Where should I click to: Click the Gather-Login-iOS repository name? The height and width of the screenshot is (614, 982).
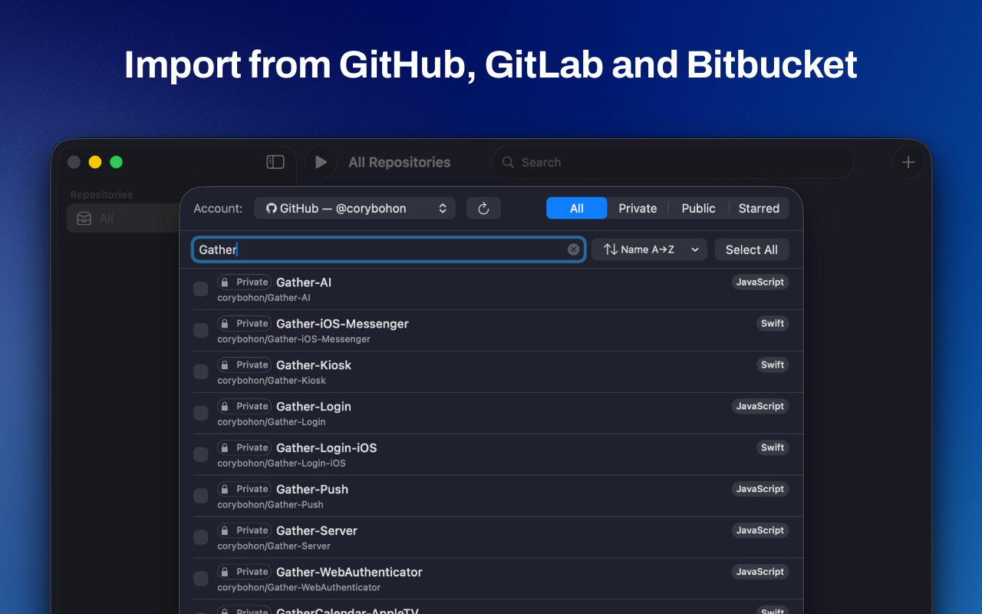(x=327, y=448)
